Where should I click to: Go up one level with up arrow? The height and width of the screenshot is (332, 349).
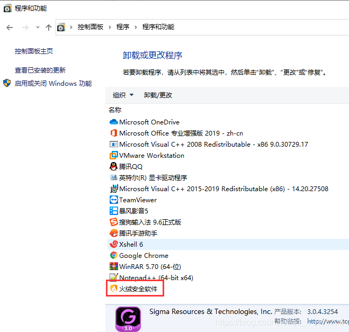point(49,28)
